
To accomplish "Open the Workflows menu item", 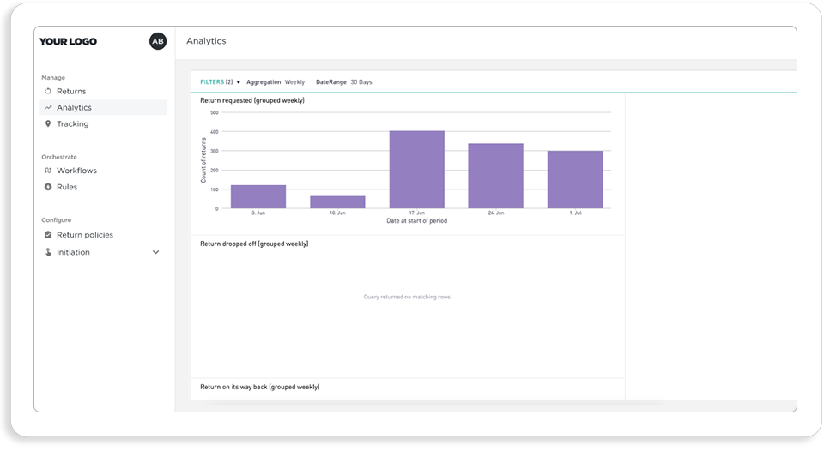I will point(76,171).
